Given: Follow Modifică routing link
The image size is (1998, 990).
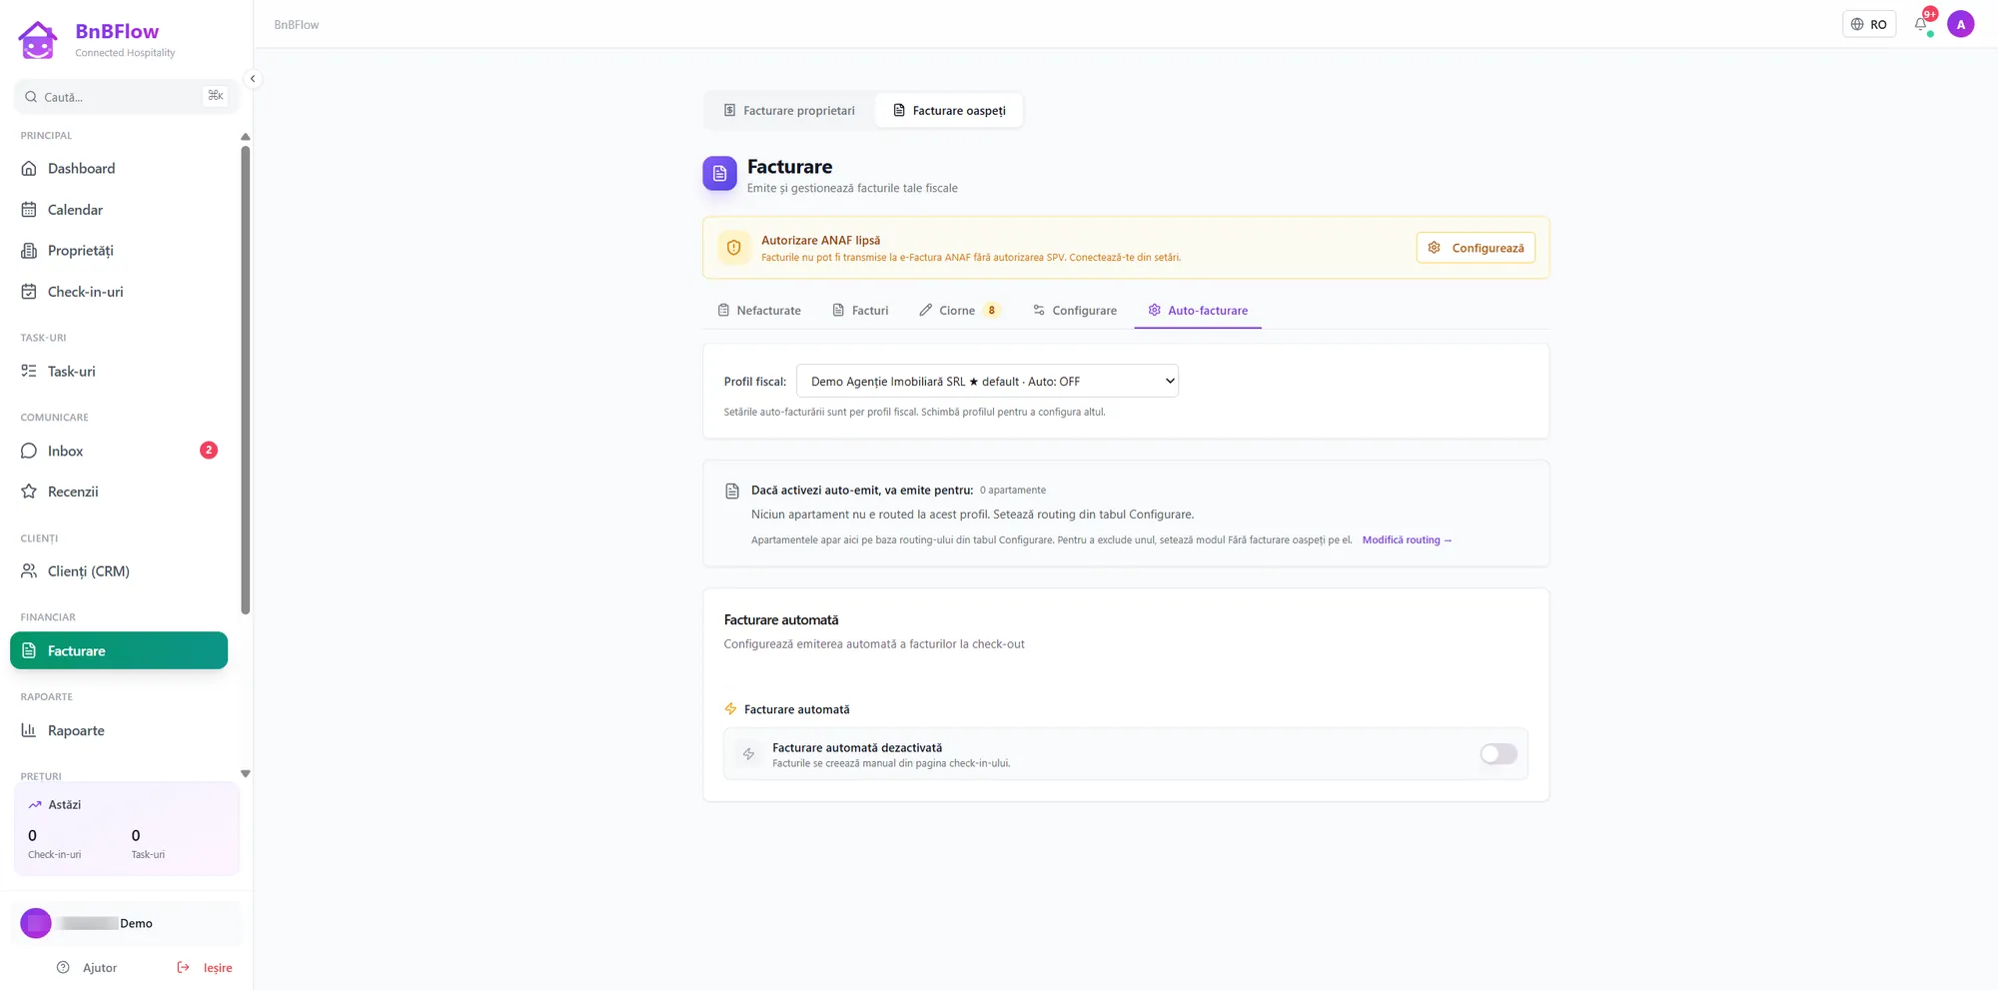Looking at the screenshot, I should [x=1407, y=539].
